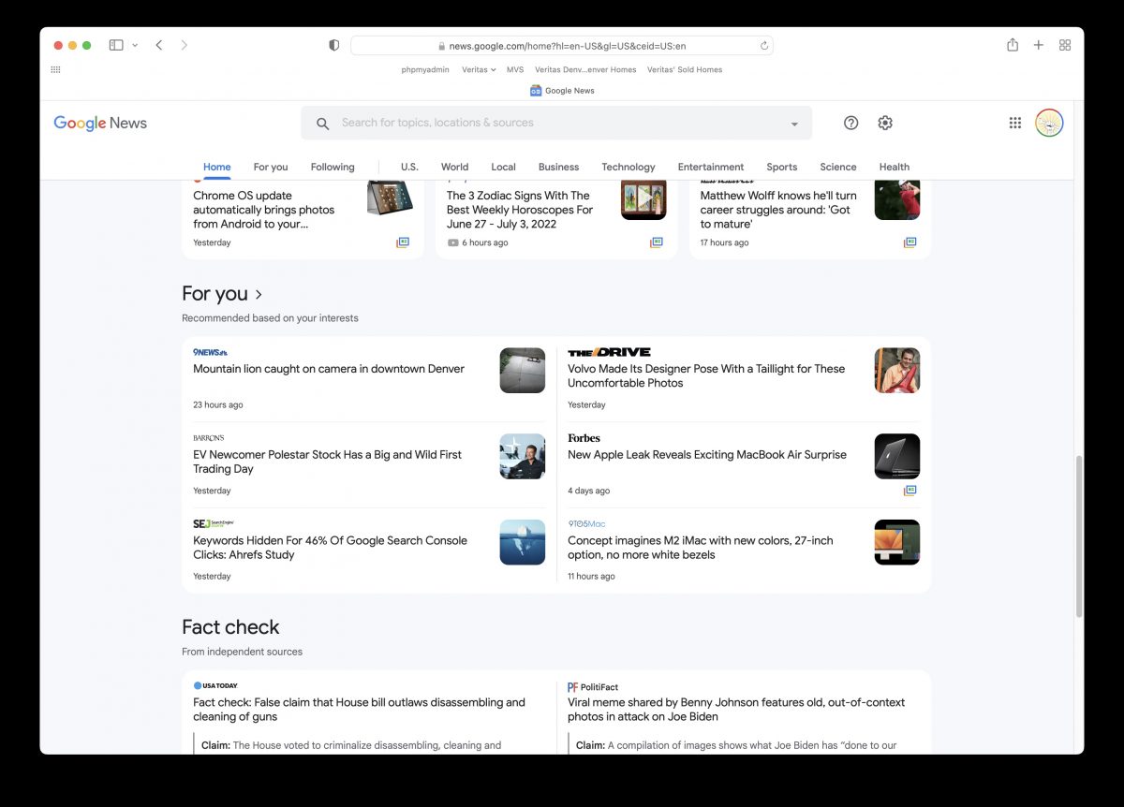1124x807 pixels.
Task: Toggle the Safari sidebar icon
Action: [115, 44]
